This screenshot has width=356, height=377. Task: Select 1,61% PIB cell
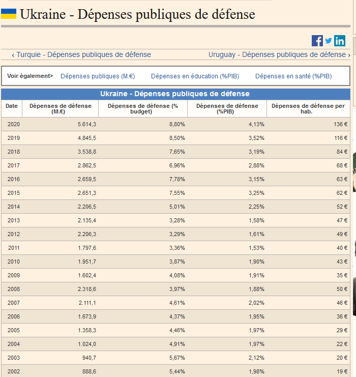pyautogui.click(x=227, y=234)
